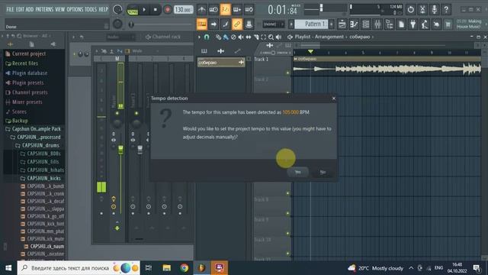Open the PATTERNS menu
The image size is (488, 275).
pos(44,9)
